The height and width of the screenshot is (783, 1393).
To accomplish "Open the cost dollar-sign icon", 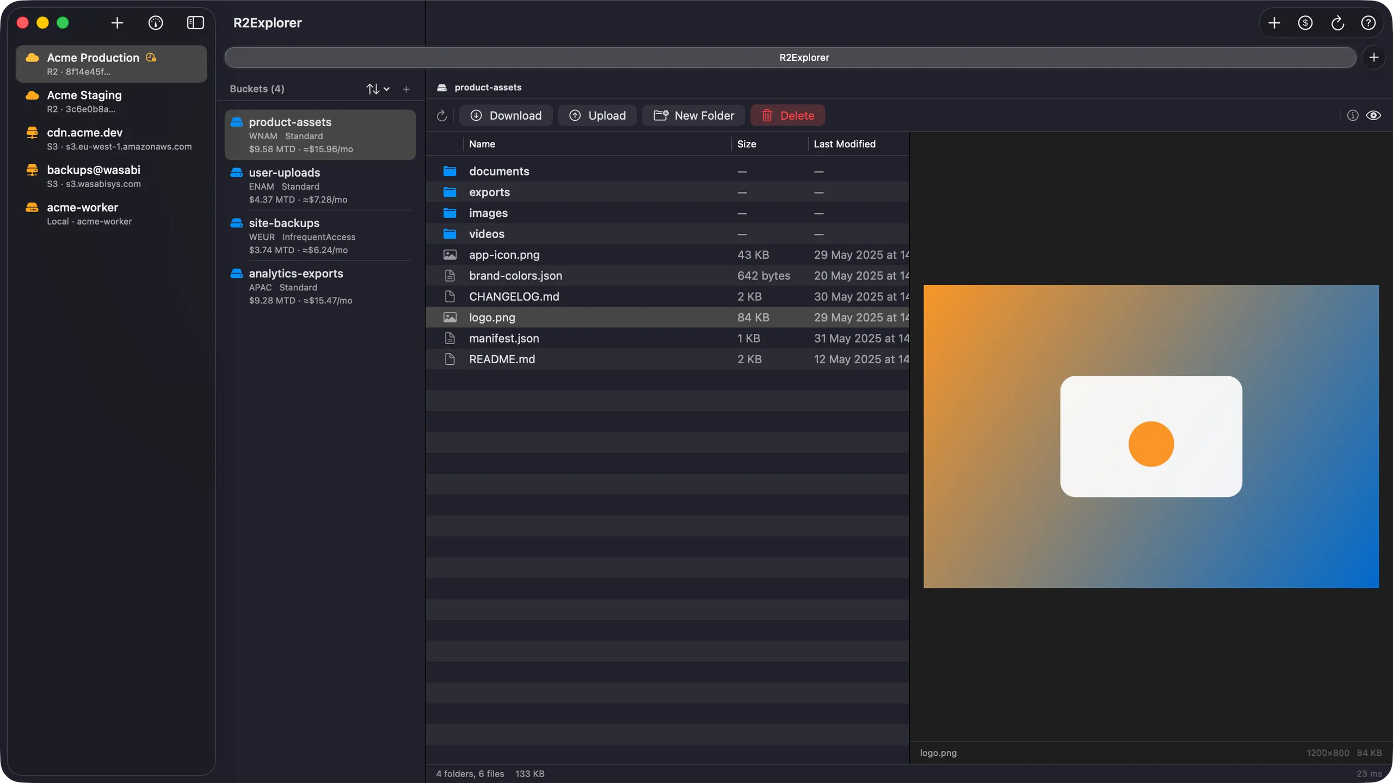I will (x=1305, y=23).
